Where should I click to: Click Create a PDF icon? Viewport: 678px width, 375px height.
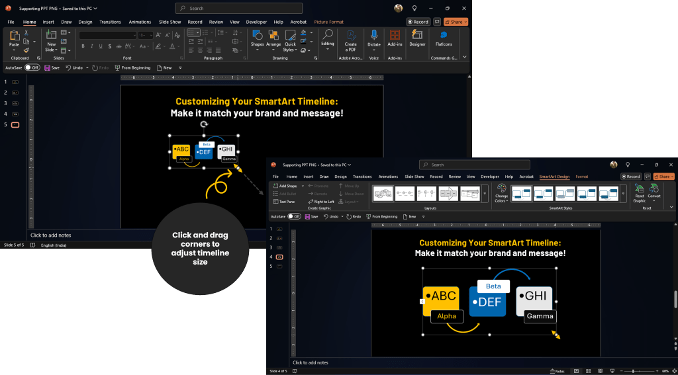pyautogui.click(x=350, y=38)
